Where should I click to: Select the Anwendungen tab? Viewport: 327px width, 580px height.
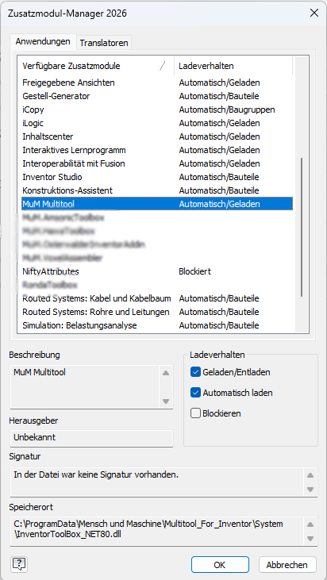(43, 41)
